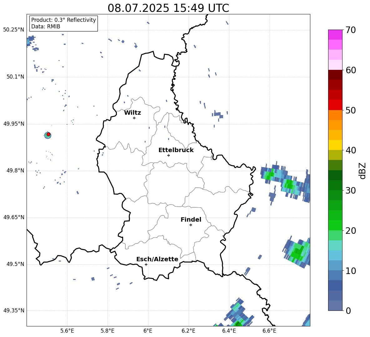Click the Findel station cross marker
The width and height of the screenshot is (370, 337).
coord(191,225)
